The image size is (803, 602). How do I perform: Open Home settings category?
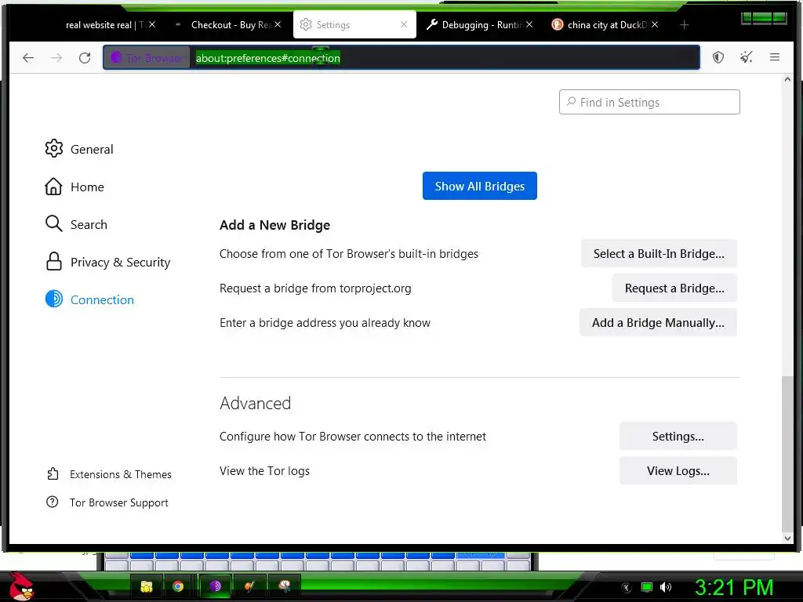[74, 187]
